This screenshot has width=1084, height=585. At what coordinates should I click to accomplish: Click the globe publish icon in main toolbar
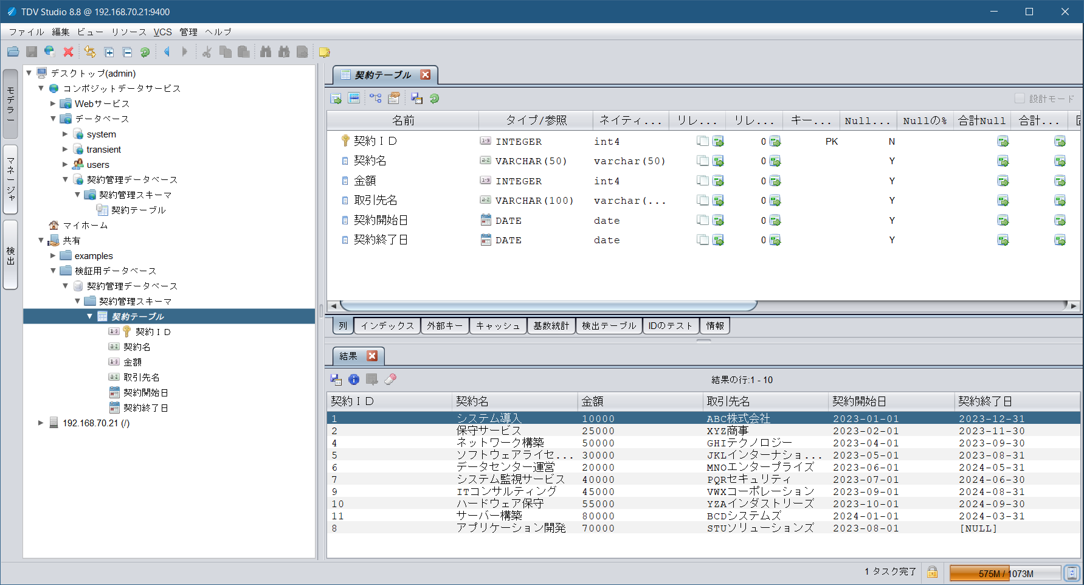pos(50,52)
